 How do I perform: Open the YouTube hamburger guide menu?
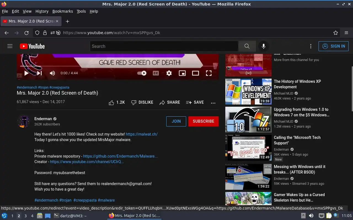point(10,46)
